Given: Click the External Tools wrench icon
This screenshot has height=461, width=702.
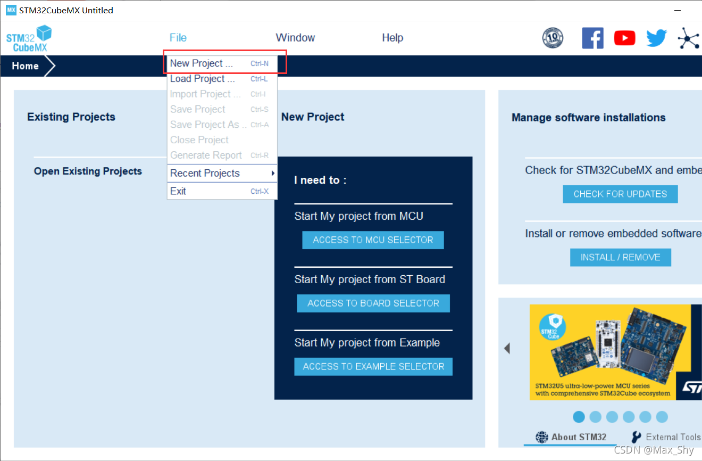Looking at the screenshot, I should (x=636, y=437).
